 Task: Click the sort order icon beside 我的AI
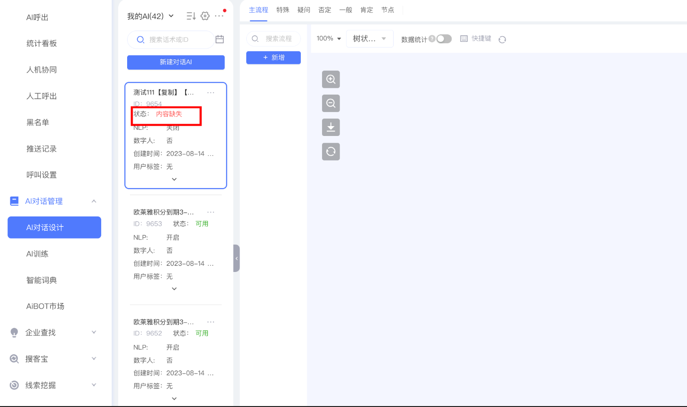[x=191, y=16]
